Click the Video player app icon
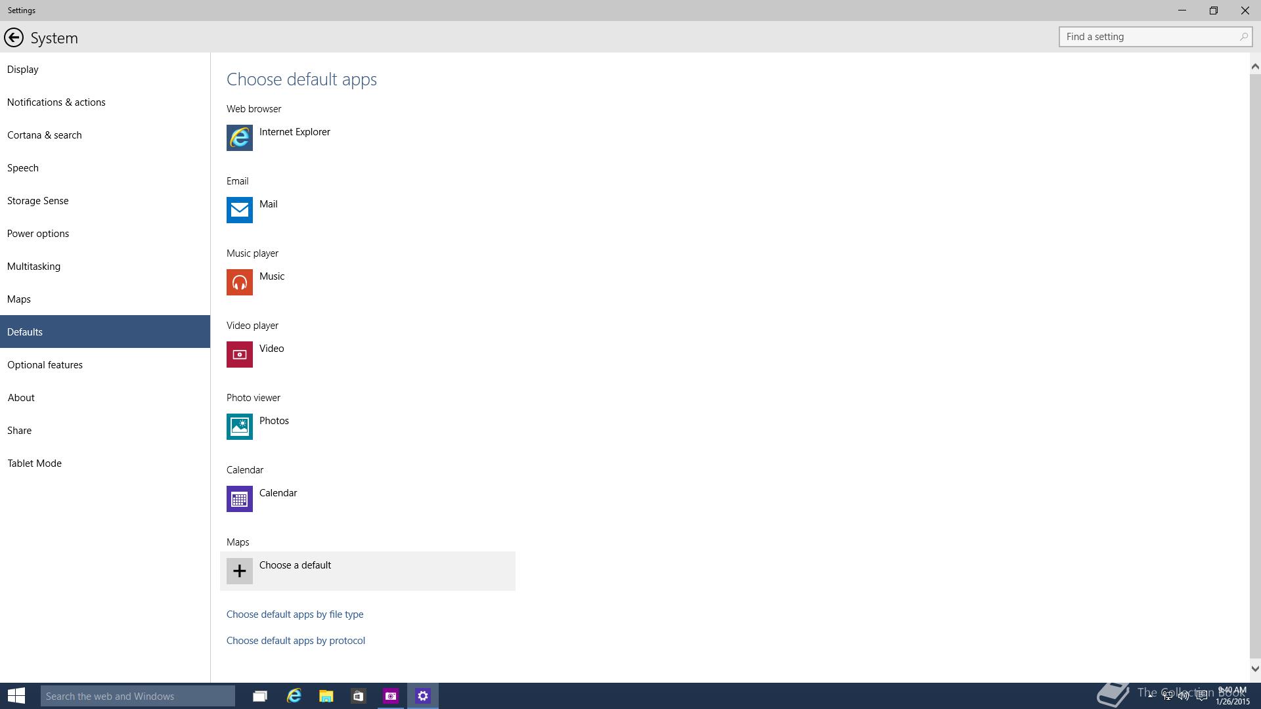The height and width of the screenshot is (709, 1261). click(x=240, y=354)
